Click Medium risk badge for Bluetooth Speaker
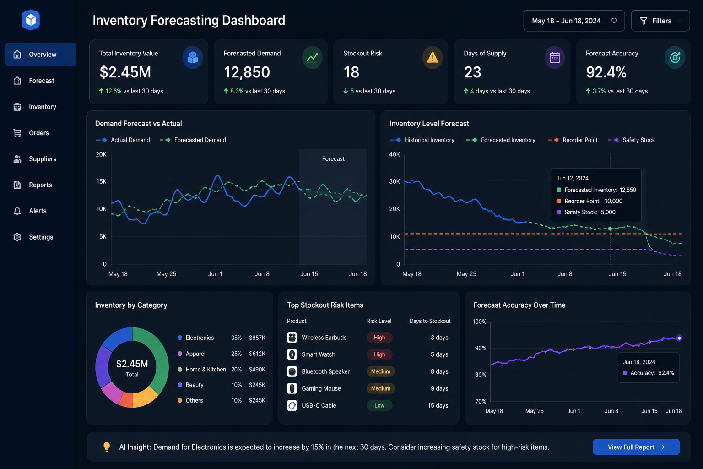The image size is (703, 469). point(380,371)
